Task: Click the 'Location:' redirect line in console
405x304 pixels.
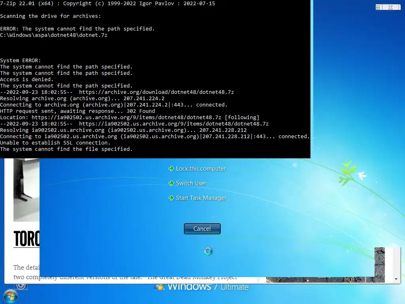Action: (129, 117)
